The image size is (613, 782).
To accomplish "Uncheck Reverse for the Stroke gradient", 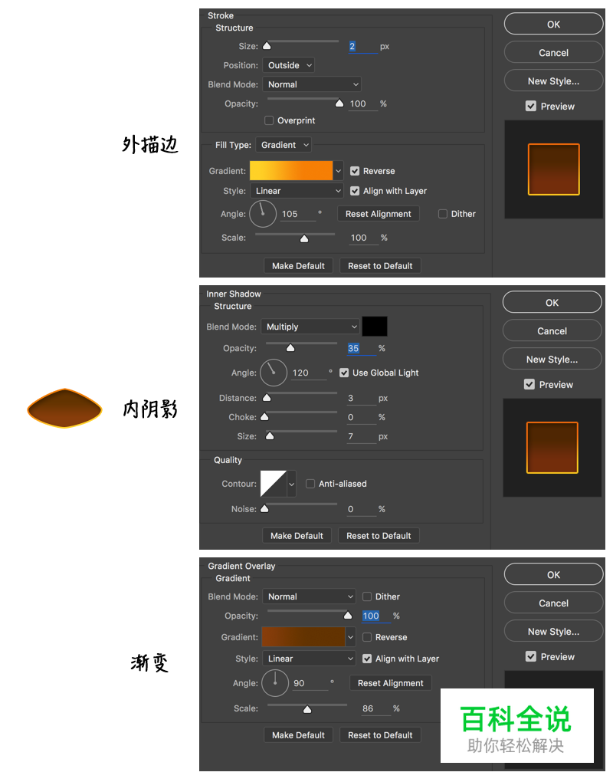I will click(x=355, y=171).
